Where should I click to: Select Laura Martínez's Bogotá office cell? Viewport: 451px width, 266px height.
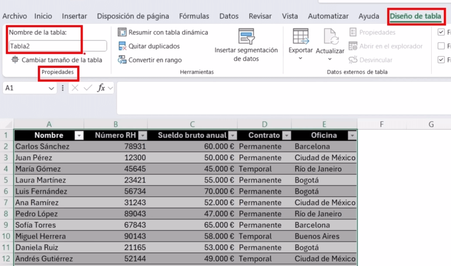click(324, 180)
